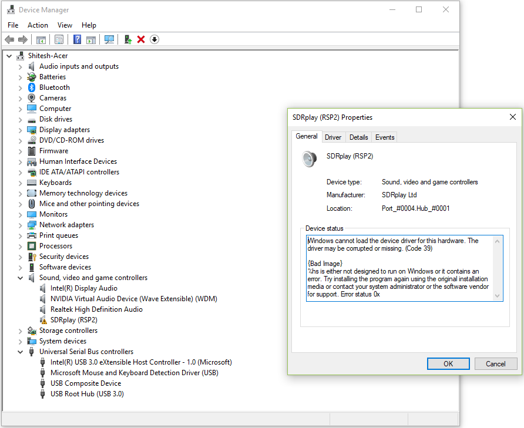Expand the IDE ATA/ATAPI controllers category
Screen dimensions: 524x428
21,173
